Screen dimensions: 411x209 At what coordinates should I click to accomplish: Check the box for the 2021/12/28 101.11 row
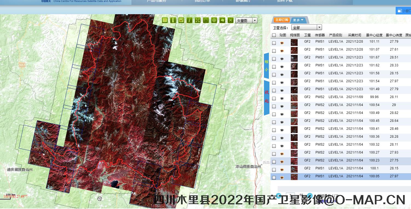(274, 43)
